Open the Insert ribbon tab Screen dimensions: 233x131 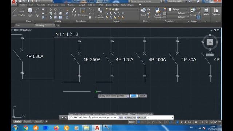pos(31,5)
